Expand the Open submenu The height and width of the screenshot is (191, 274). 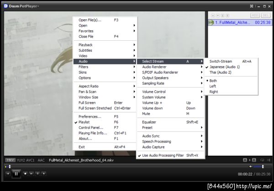coord(105,25)
